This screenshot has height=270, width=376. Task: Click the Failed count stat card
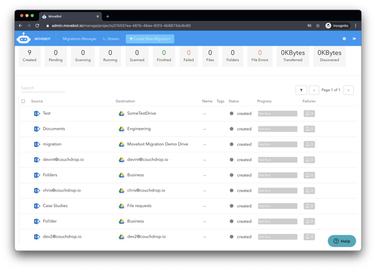189,57
